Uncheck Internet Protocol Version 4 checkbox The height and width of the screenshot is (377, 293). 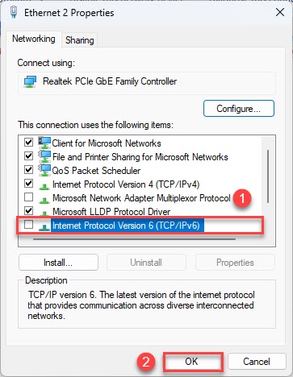(x=28, y=184)
